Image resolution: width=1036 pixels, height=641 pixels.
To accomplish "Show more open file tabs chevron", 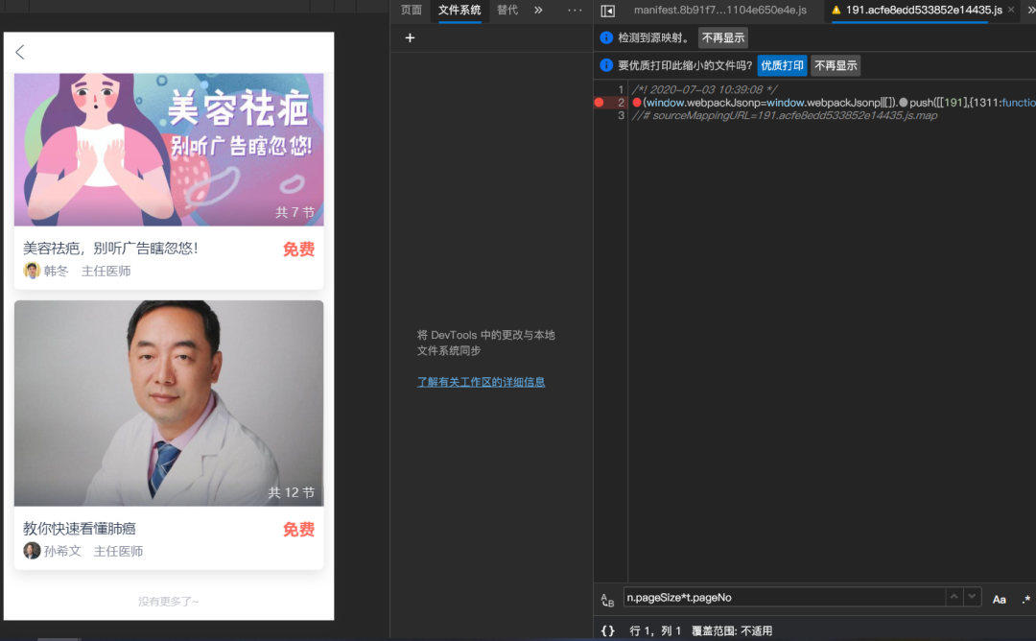I will 1030,10.
